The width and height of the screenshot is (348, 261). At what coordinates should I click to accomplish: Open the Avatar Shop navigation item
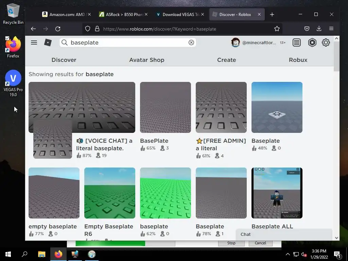click(147, 60)
